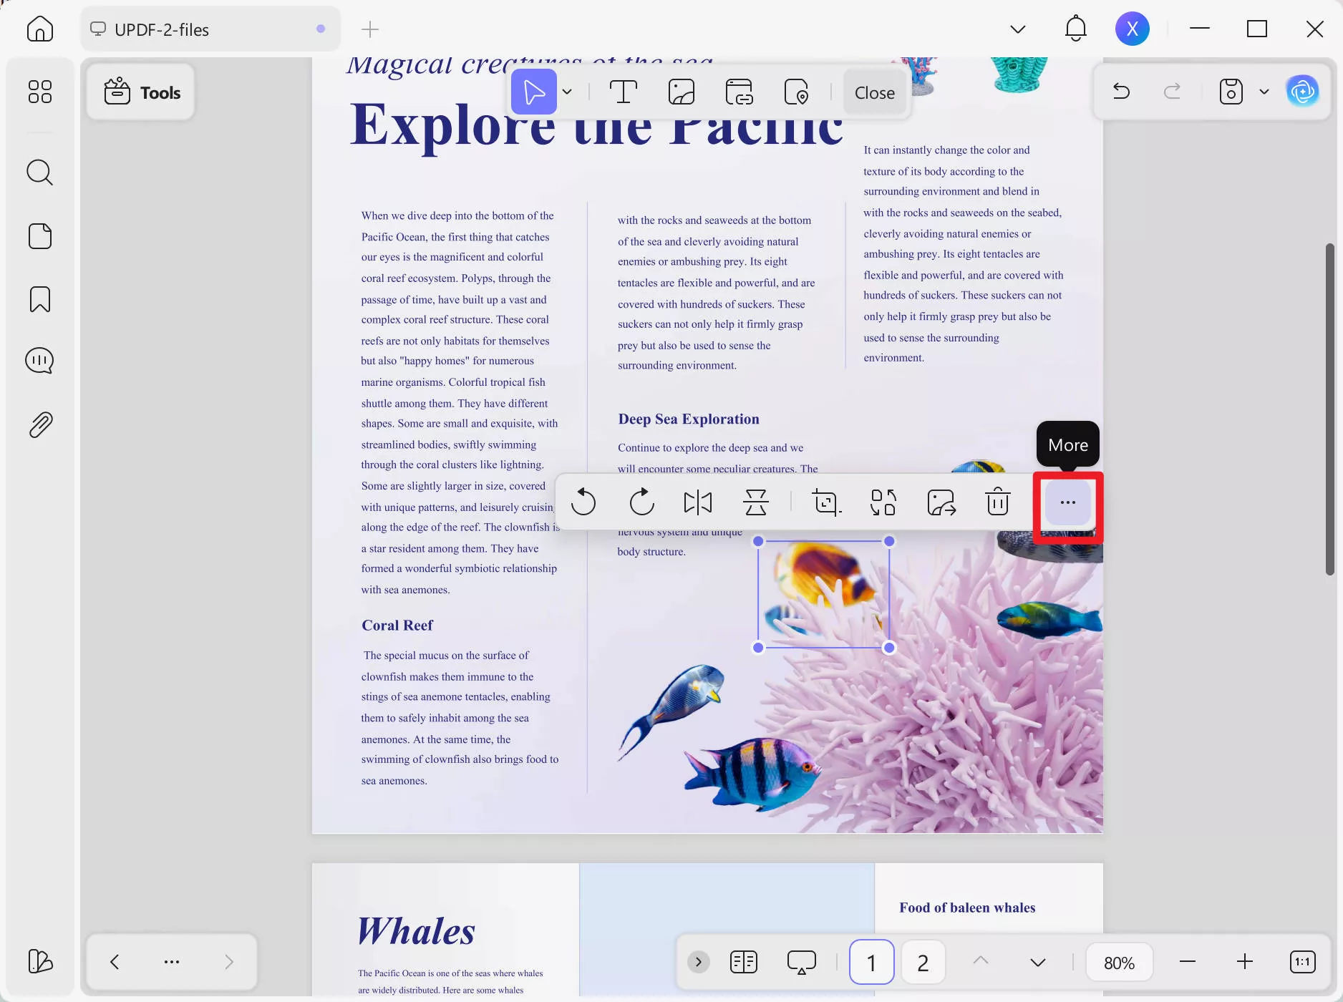Open the comments panel
This screenshot has width=1343, height=1002.
(40, 361)
